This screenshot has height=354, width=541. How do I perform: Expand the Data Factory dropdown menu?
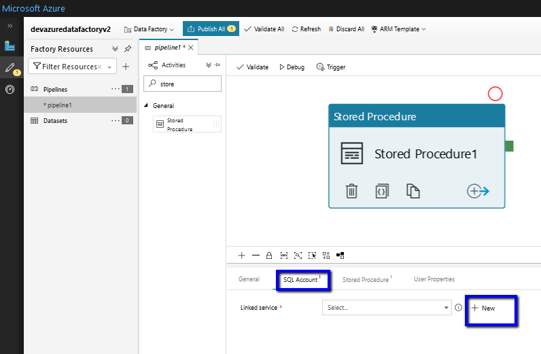tap(149, 29)
